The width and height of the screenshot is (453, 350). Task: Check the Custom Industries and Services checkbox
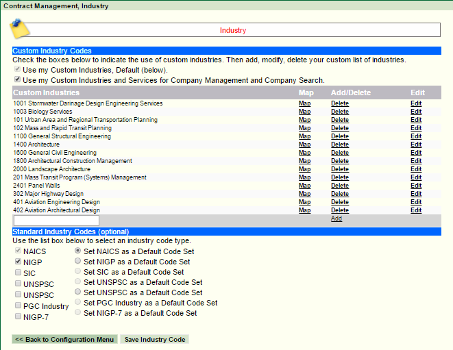coord(16,80)
